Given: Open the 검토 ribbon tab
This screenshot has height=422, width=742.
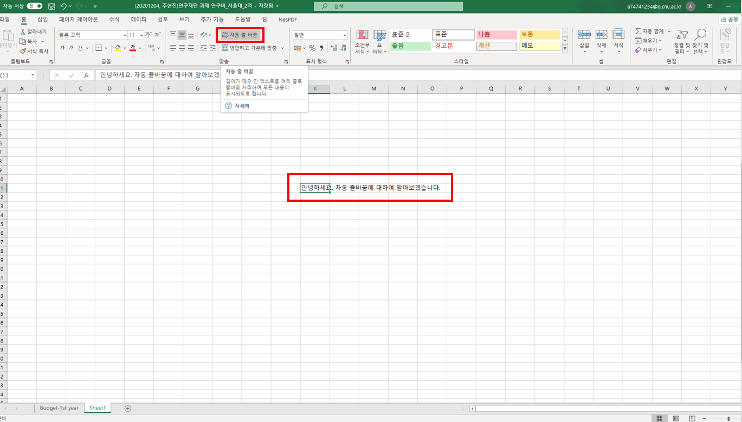Looking at the screenshot, I should tap(163, 20).
